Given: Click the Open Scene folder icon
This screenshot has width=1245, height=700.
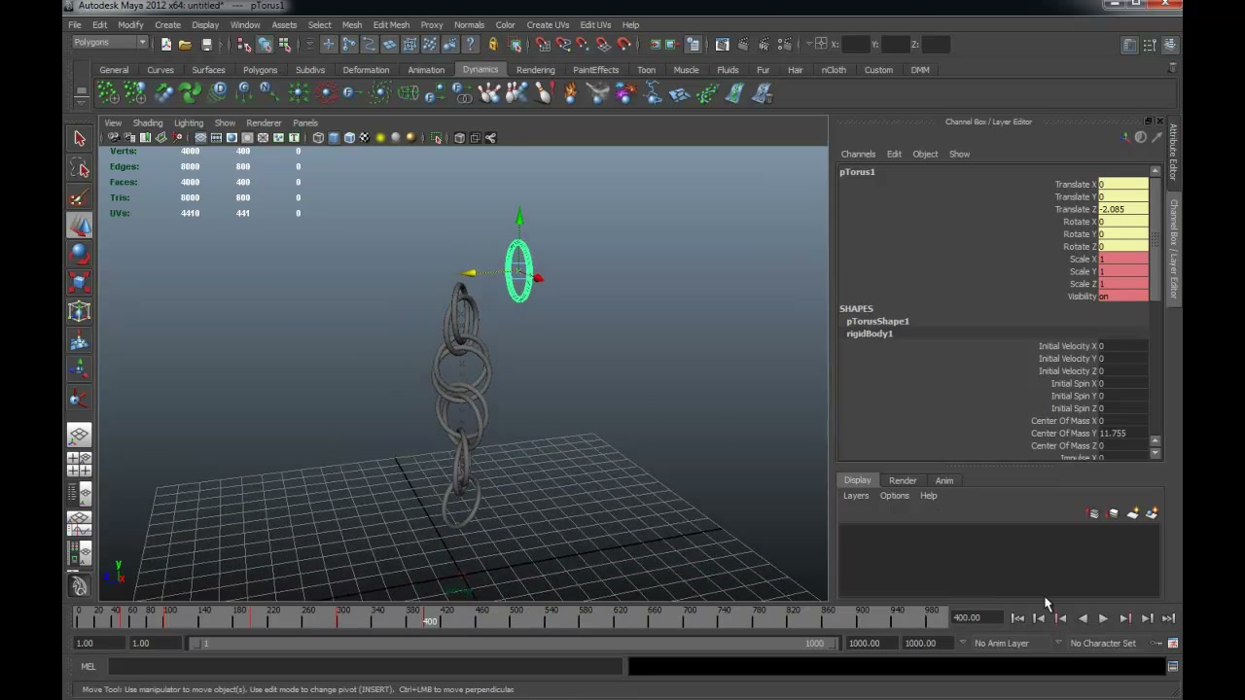Looking at the screenshot, I should click(x=185, y=44).
